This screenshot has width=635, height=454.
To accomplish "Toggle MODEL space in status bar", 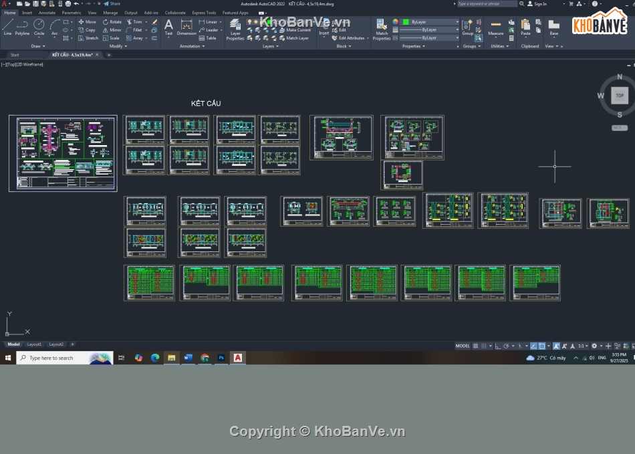I will point(463,346).
